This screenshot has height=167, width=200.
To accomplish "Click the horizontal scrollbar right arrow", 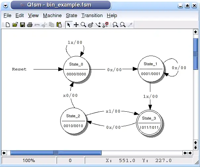I will click(190, 153).
